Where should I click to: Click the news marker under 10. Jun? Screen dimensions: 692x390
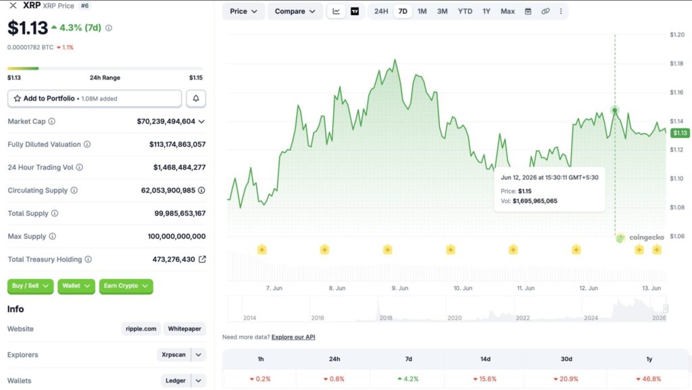(451, 249)
